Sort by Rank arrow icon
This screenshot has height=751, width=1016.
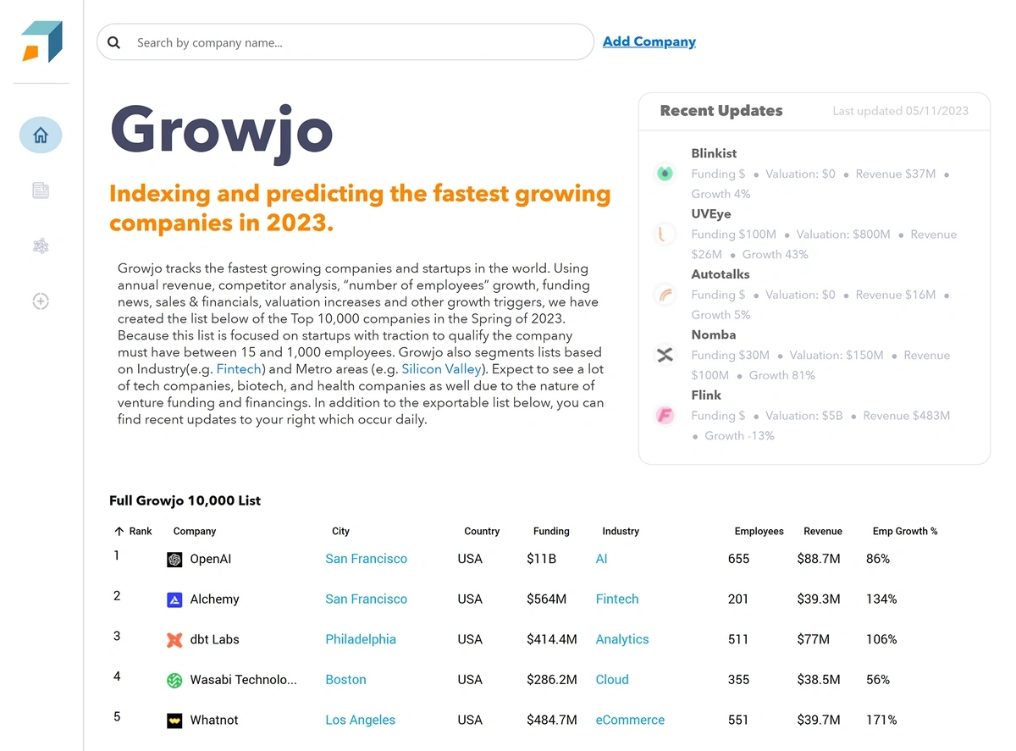click(119, 532)
